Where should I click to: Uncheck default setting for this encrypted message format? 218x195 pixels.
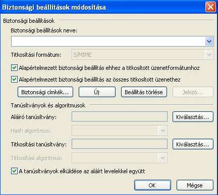coord(14,68)
